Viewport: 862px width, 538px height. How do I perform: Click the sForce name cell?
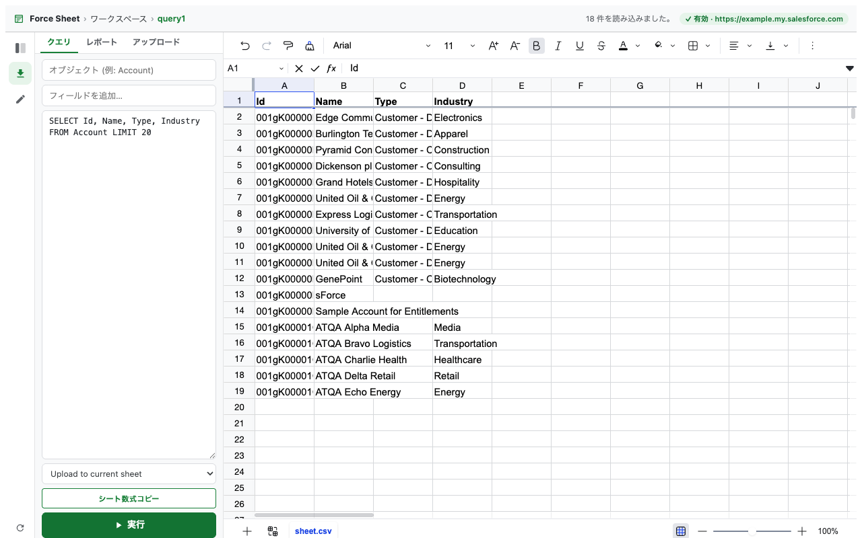point(343,295)
